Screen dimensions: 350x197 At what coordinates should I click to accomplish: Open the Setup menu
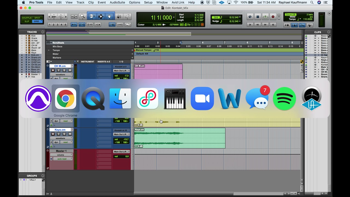coord(148,2)
